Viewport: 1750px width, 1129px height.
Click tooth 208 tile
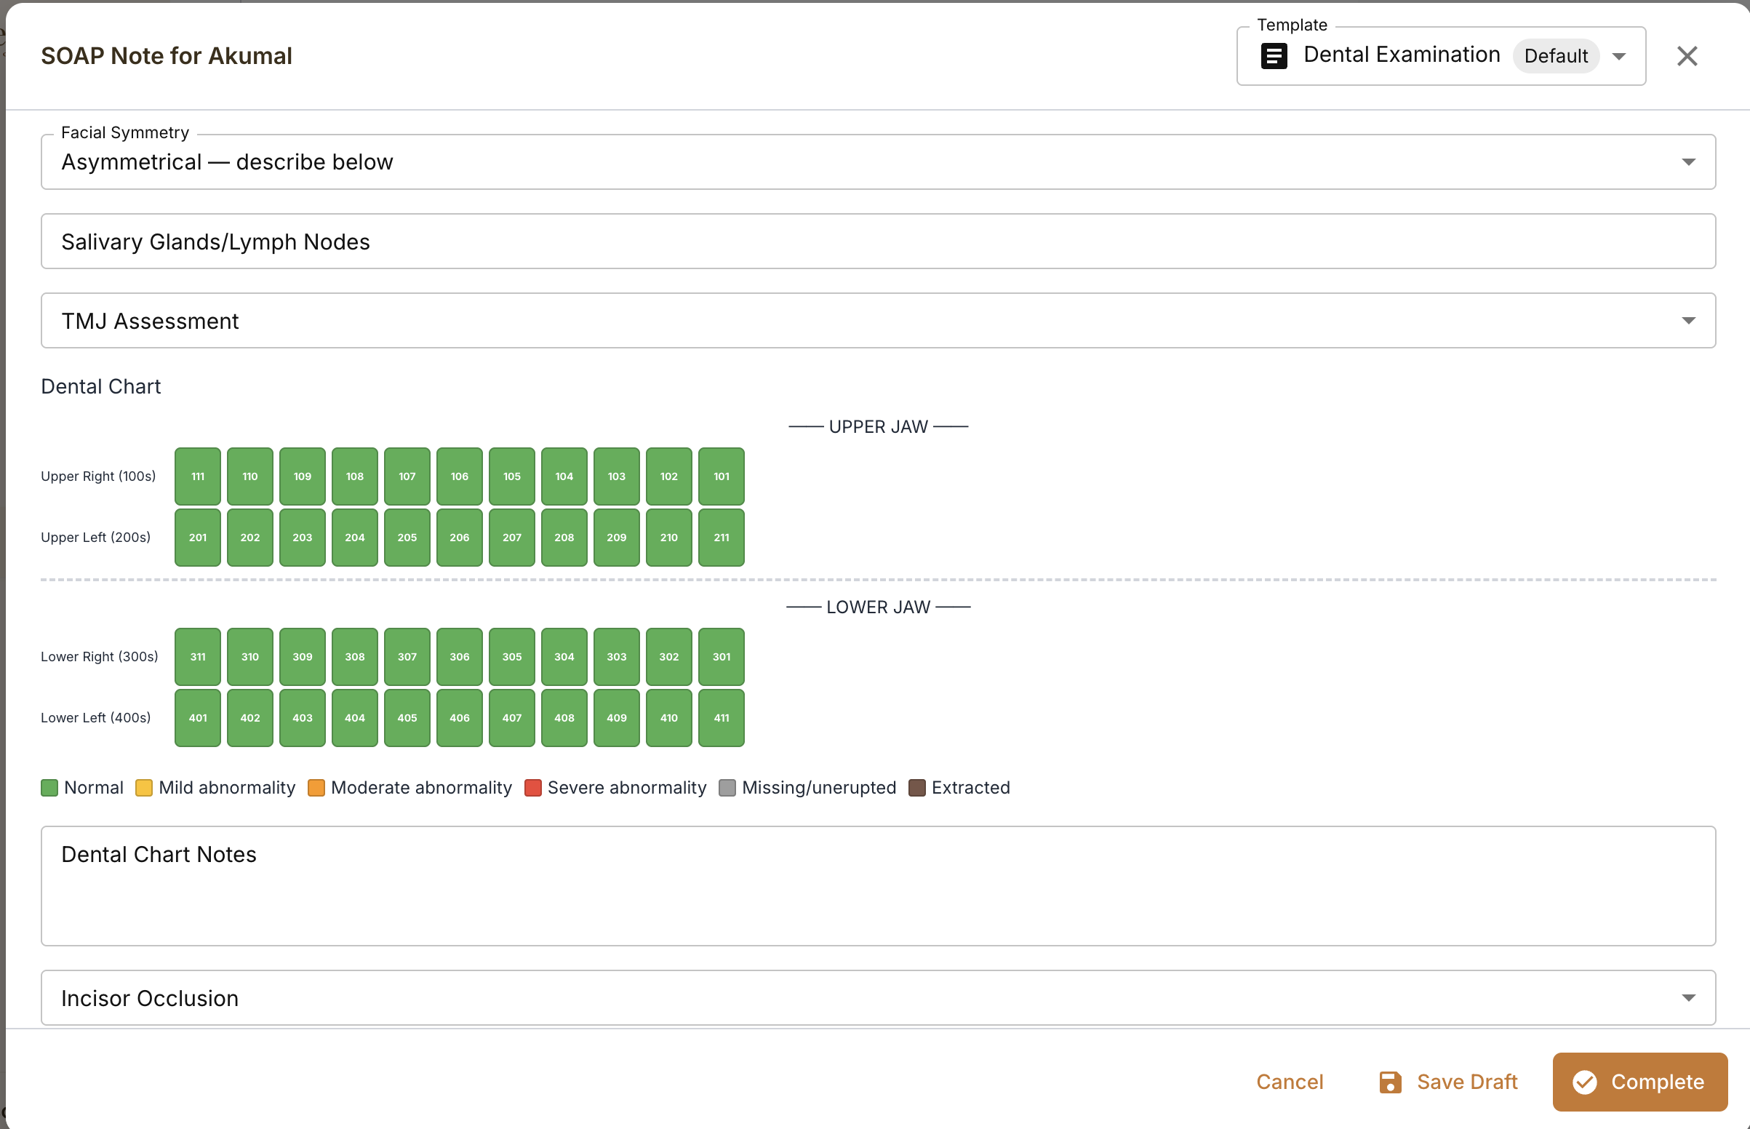564,538
